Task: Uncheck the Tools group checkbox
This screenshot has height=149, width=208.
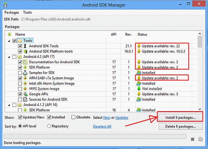Action: tap(14, 41)
